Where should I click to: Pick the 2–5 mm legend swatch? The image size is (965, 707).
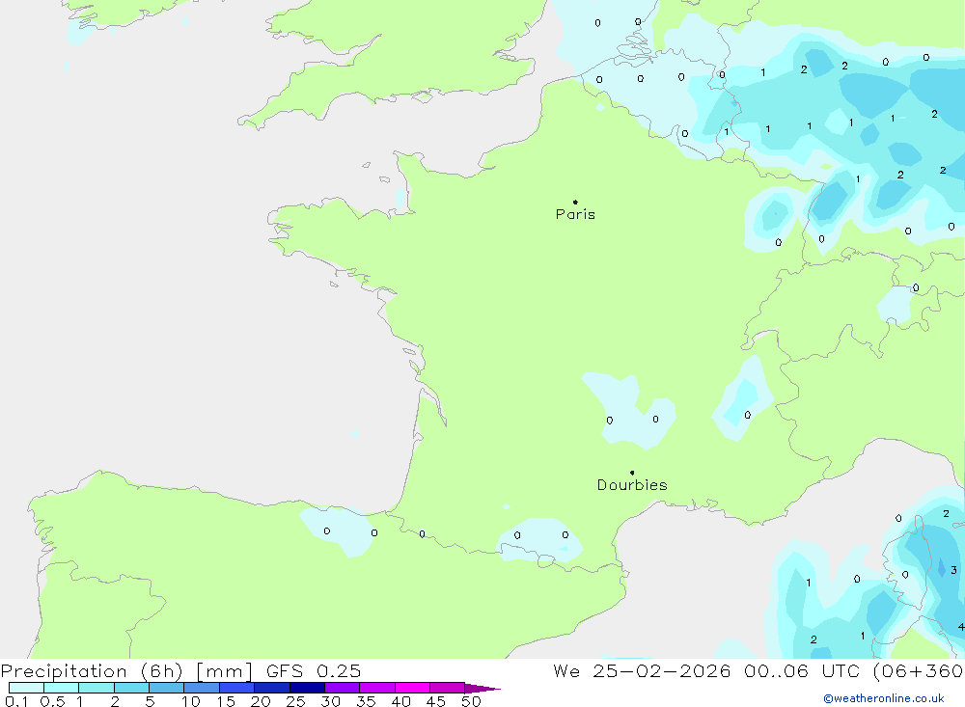click(x=131, y=688)
